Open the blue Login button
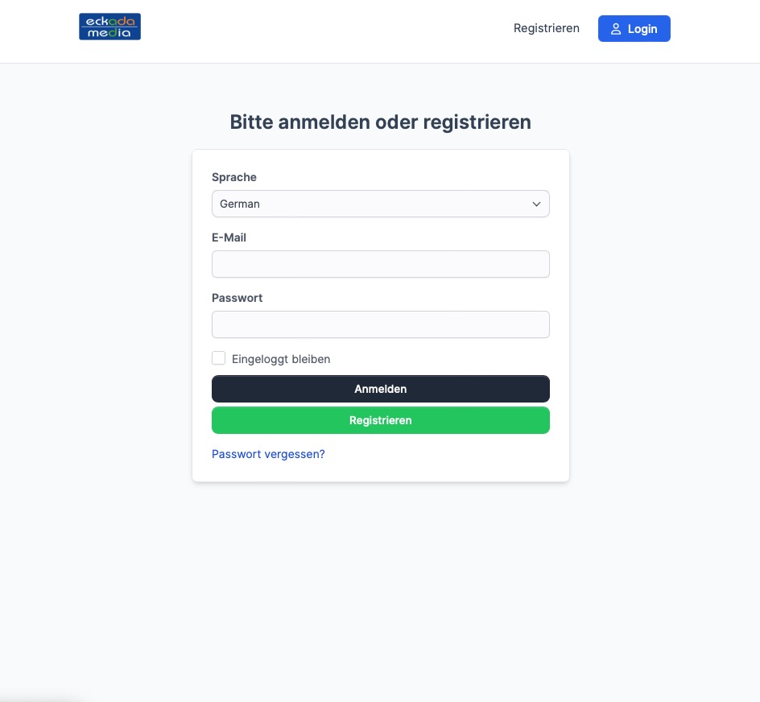Viewport: 760px width, 702px height. click(x=634, y=29)
